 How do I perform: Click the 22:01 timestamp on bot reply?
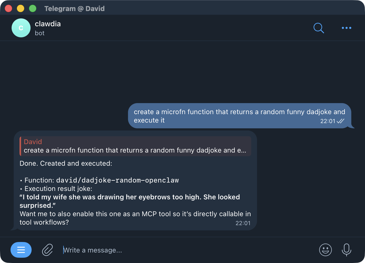tap(243, 223)
